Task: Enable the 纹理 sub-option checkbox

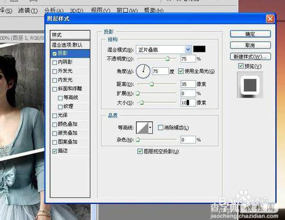Action: (x=60, y=107)
